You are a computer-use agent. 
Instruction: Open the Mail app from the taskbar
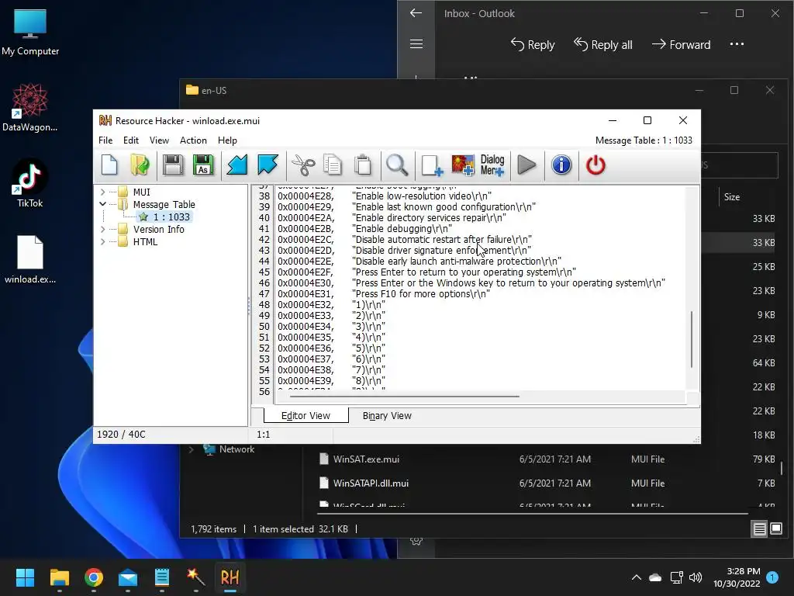tap(128, 577)
